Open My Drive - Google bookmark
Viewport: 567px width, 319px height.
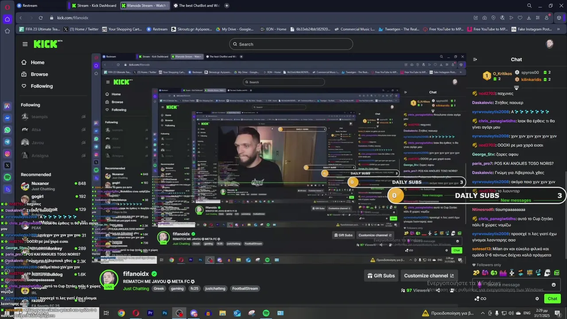[x=234, y=29]
